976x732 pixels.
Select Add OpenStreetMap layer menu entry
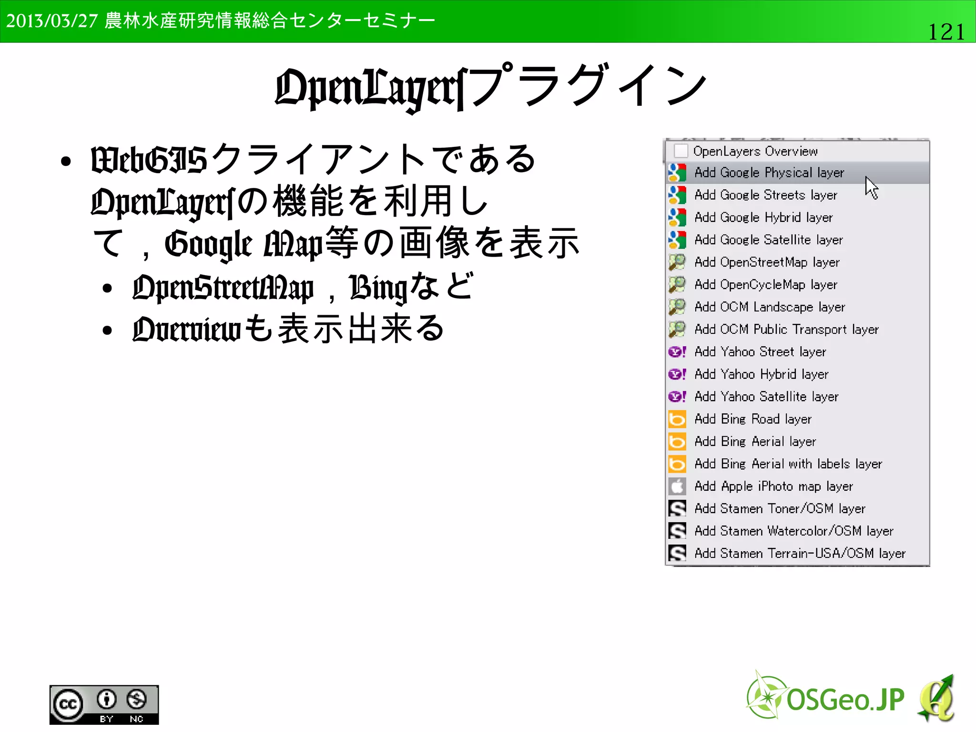tap(797, 262)
